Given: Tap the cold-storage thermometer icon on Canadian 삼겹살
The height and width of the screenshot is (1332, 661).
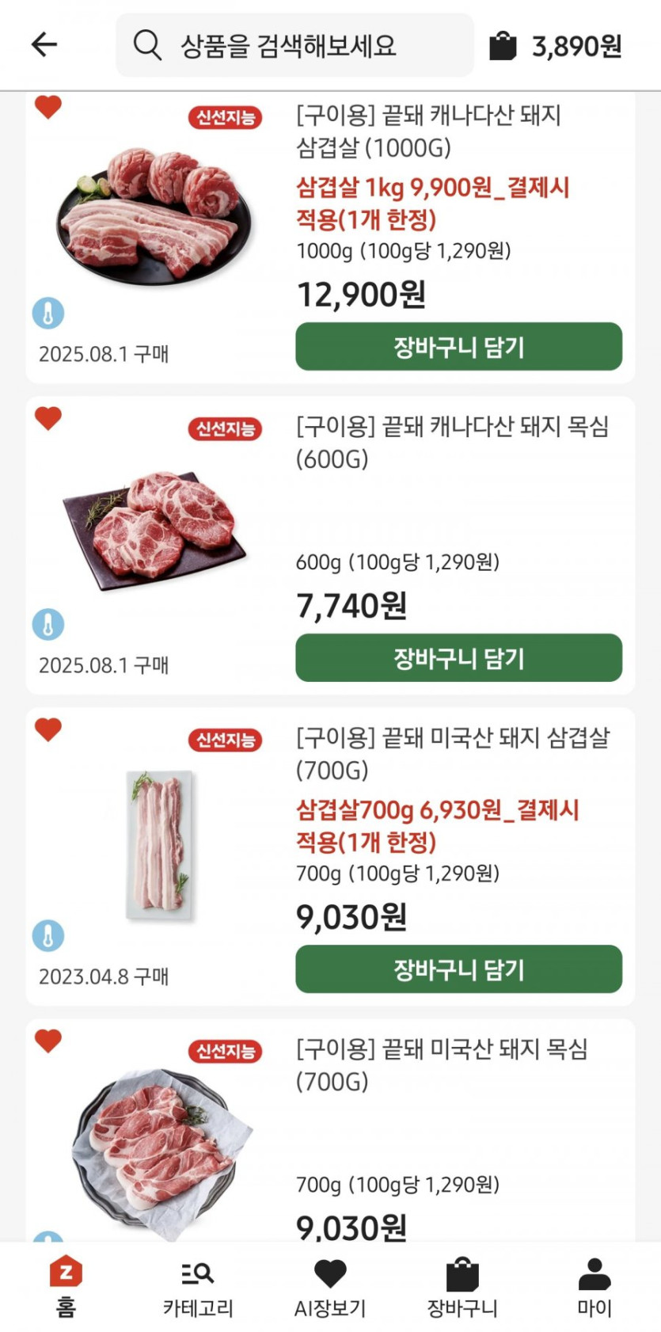Looking at the screenshot, I should point(48,313).
